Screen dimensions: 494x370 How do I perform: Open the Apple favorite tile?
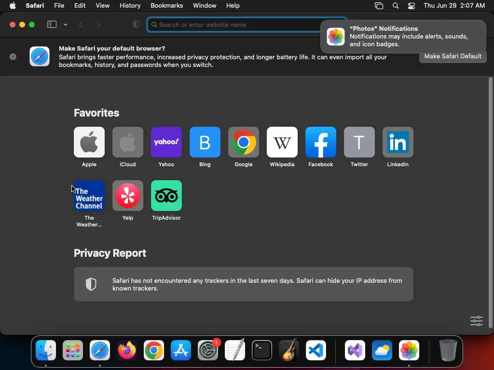[89, 142]
